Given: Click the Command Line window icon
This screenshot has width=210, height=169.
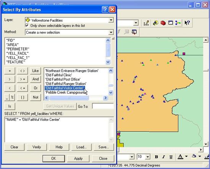Looking at the screenshot, I should (171, 23).
